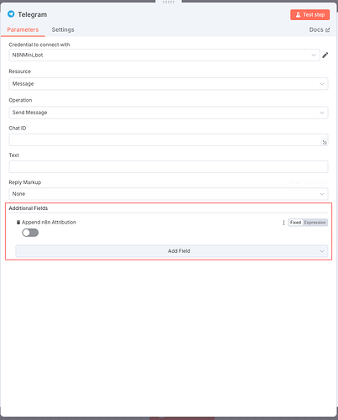Click the Telegram logo icon
This screenshot has width=338, height=420.
point(11,14)
